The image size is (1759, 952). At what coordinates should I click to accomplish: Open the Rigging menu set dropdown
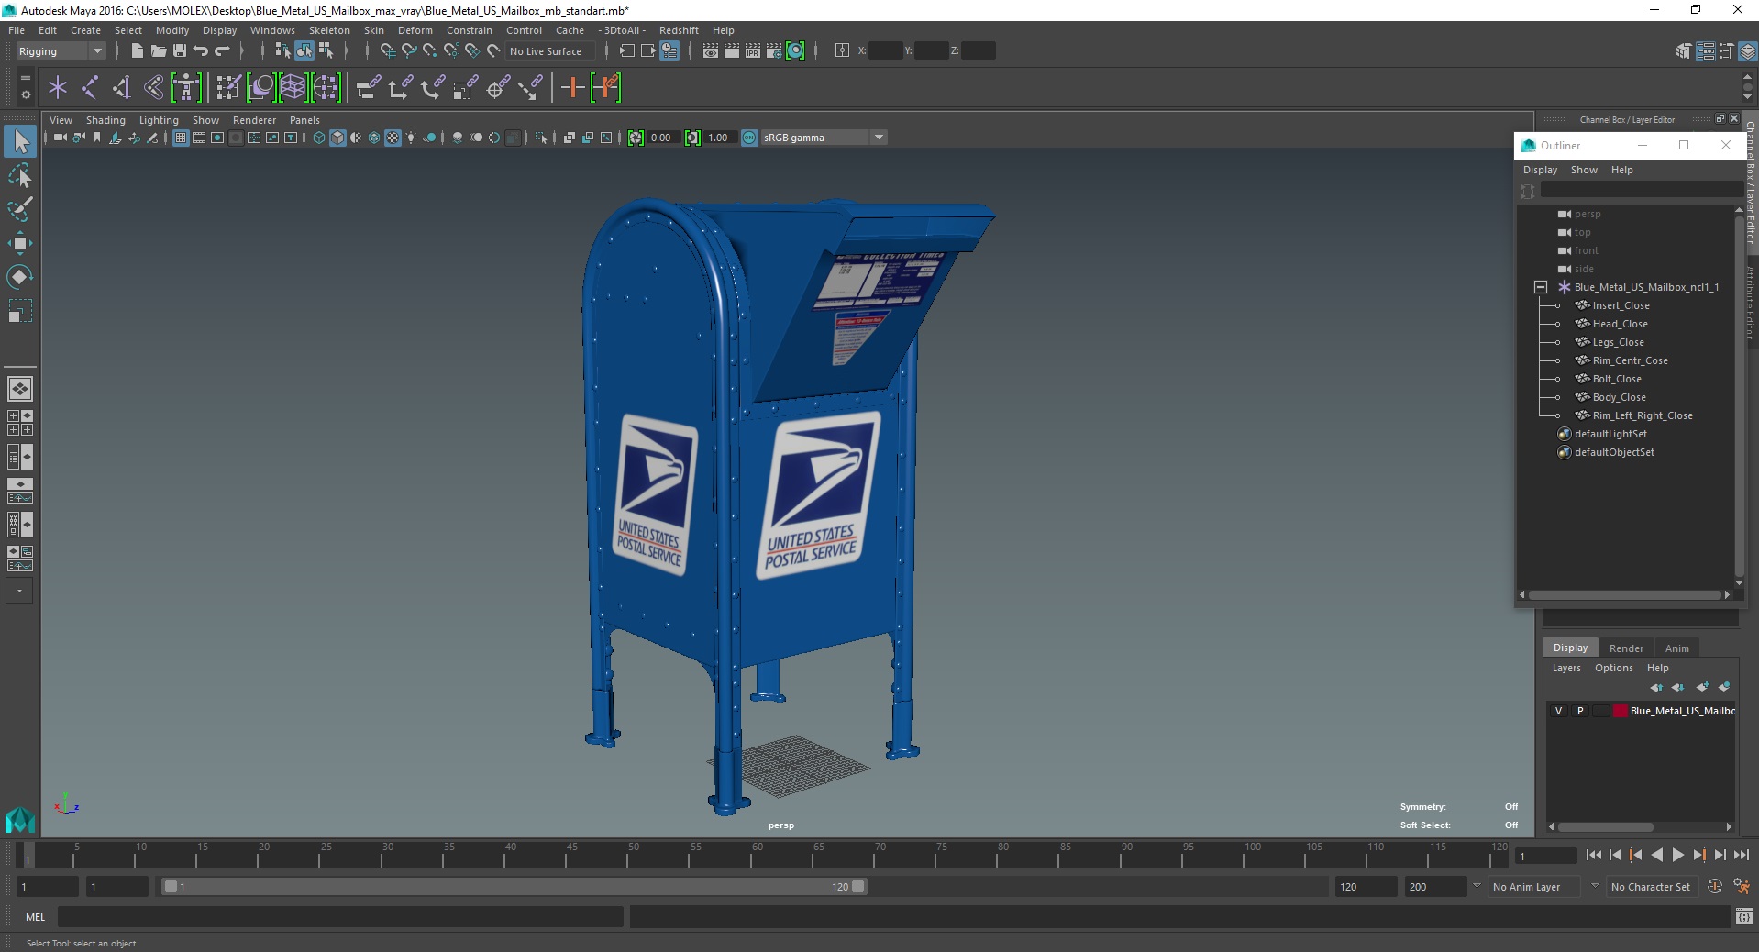[x=61, y=51]
